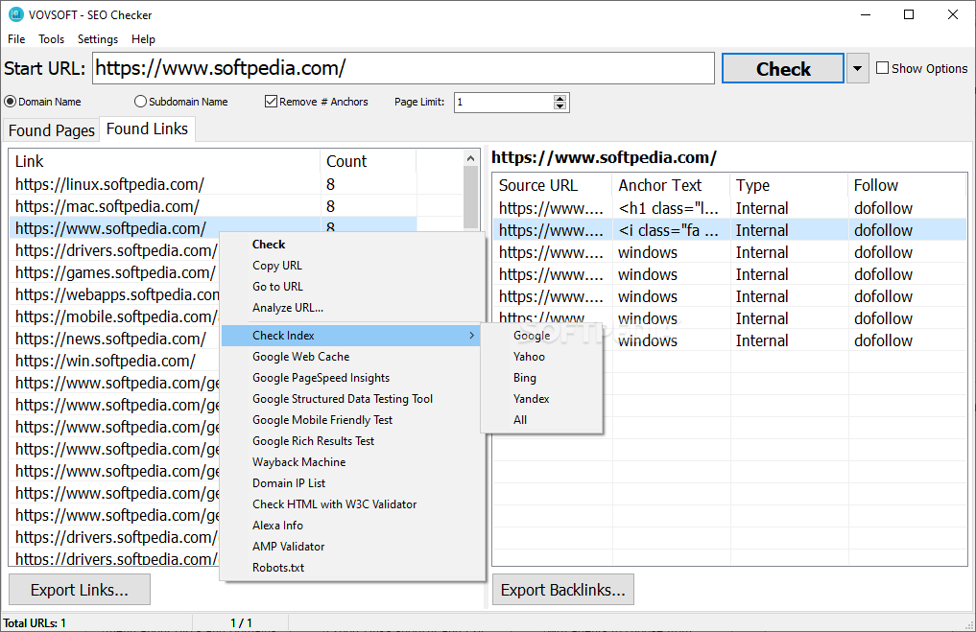Choose Google Web Cache menu entry
Screen dimensions: 976x632
(352, 357)
